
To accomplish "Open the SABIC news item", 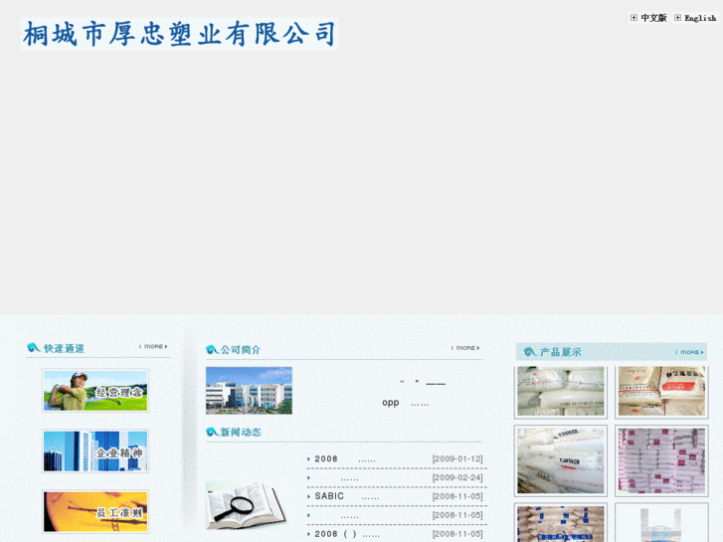I will pyautogui.click(x=347, y=496).
